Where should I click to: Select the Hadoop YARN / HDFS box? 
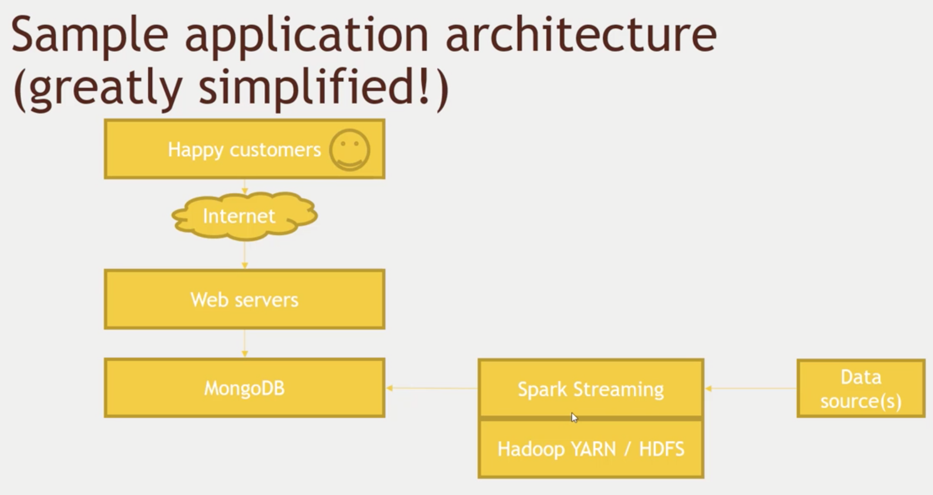click(591, 449)
